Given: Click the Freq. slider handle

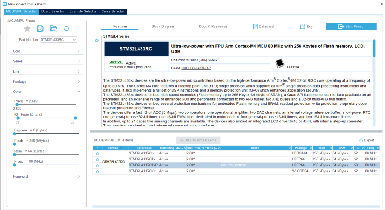Looking at the screenshot, I should [x=15, y=165].
